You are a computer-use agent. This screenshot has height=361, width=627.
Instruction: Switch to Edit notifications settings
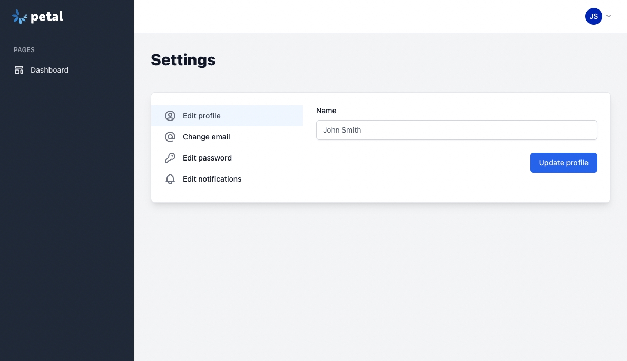tap(212, 179)
